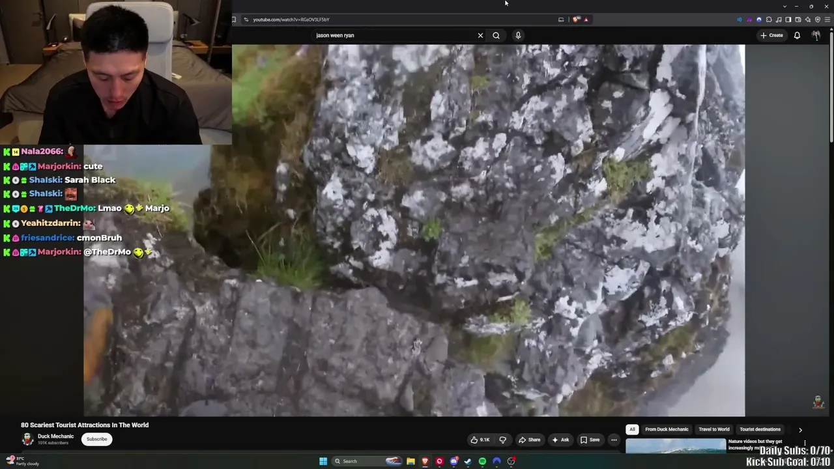The height and width of the screenshot is (469, 834).
Task: Click the '101K subscribers' count text
Action: [x=53, y=443]
